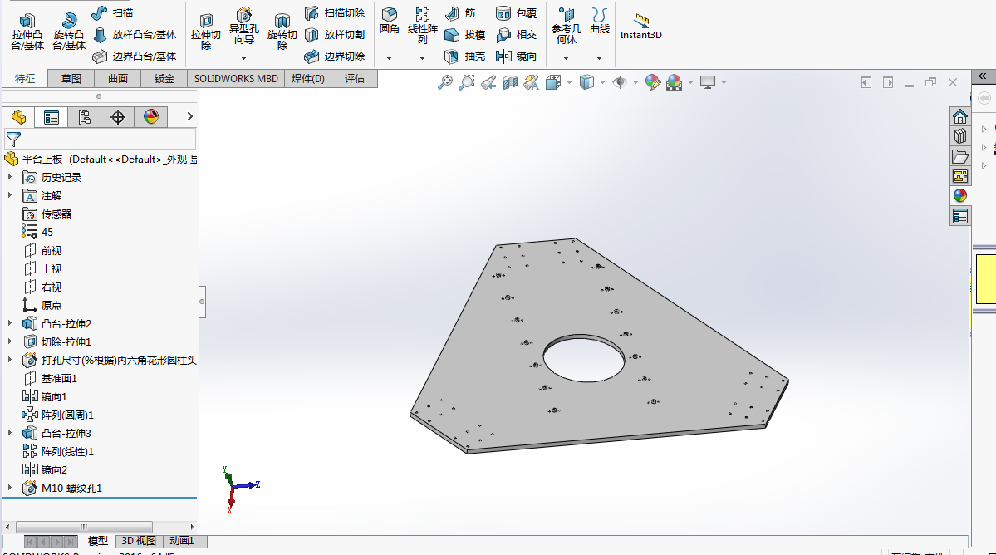Switch to the SOLIDWORKS MBD tab
Screen dimensions: 996x555
tap(236, 79)
